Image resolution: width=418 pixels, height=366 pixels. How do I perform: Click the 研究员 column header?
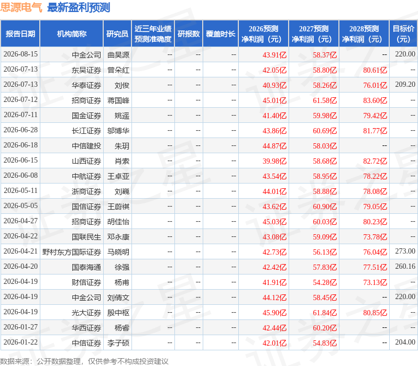click(117, 34)
